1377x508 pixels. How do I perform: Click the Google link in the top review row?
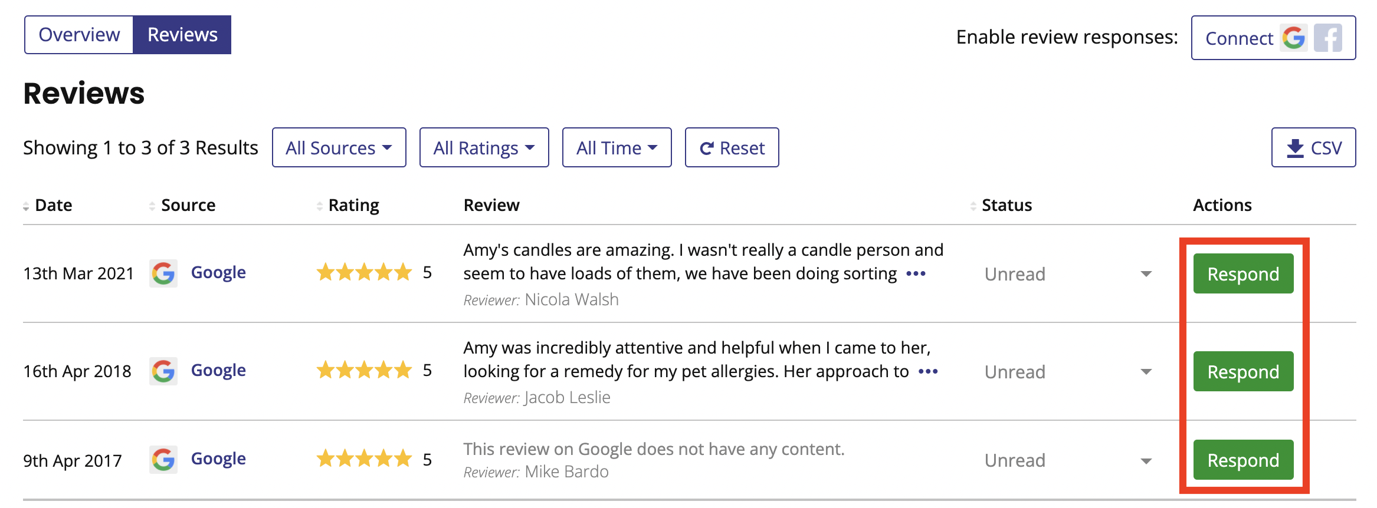[218, 272]
